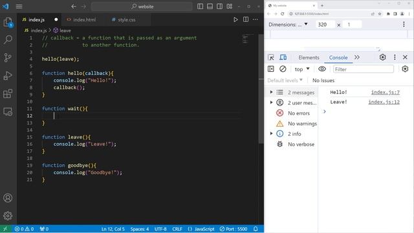This screenshot has height=233, width=414.
Task: Change encoding via UTF-8 status item
Action: [x=160, y=228]
